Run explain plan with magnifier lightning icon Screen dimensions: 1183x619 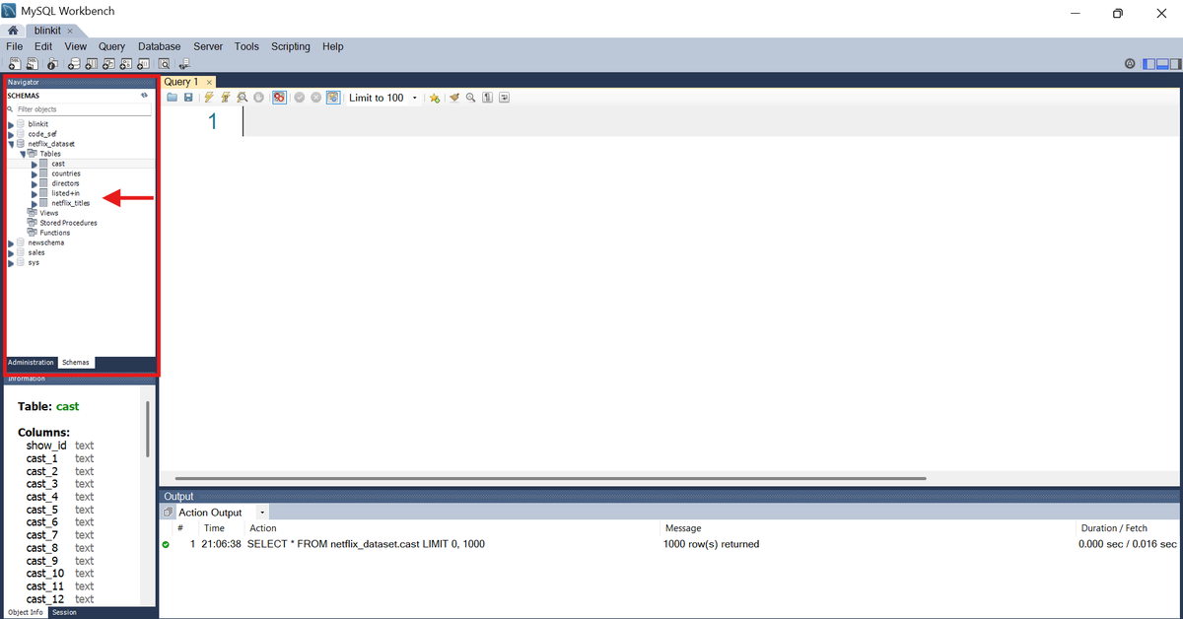click(242, 98)
